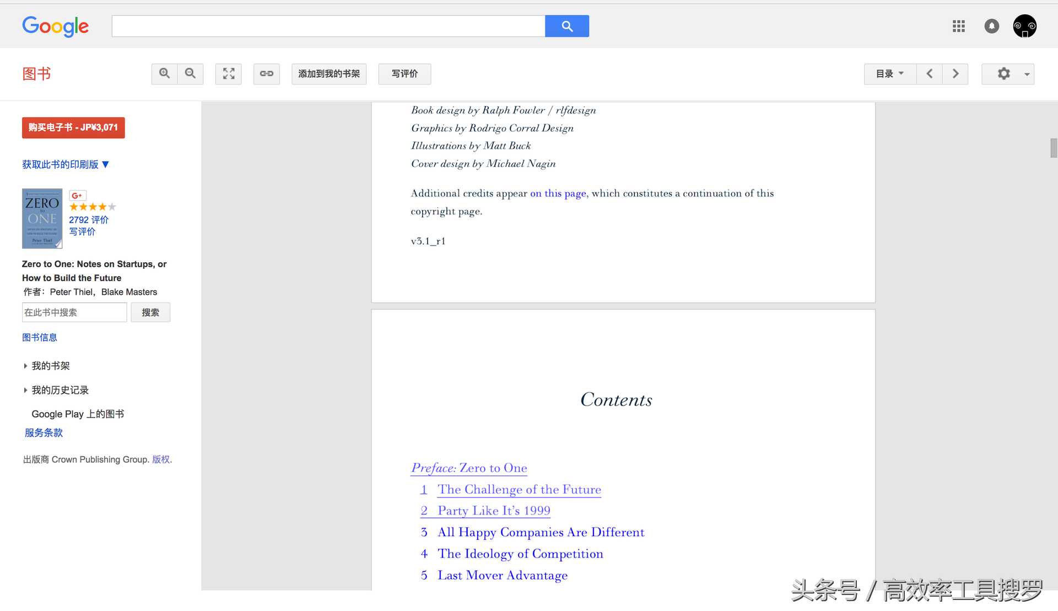Open the 服务条款 link
This screenshot has width=1058, height=611.
pyautogui.click(x=44, y=432)
